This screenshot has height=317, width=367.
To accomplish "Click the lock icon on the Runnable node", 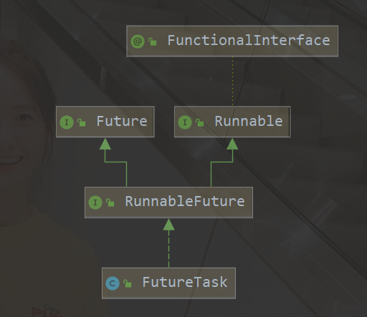I will [x=200, y=122].
